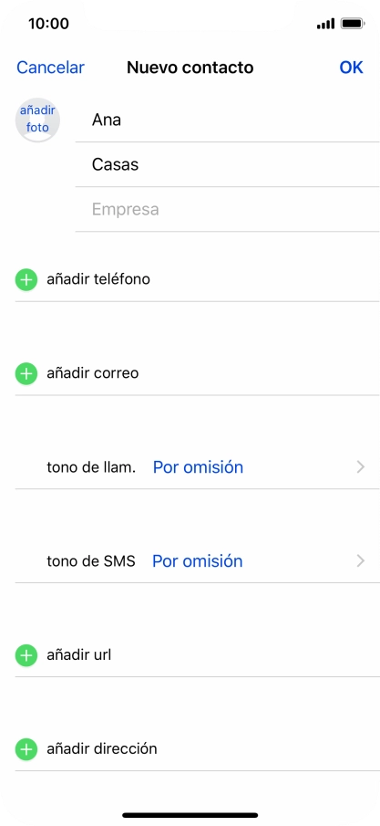380x826 pixels.
Task: Tap the añadir foto avatar circle
Action: (37, 120)
